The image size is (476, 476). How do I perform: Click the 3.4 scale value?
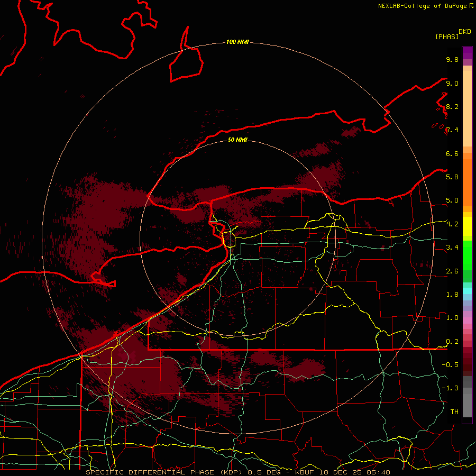tap(452, 248)
